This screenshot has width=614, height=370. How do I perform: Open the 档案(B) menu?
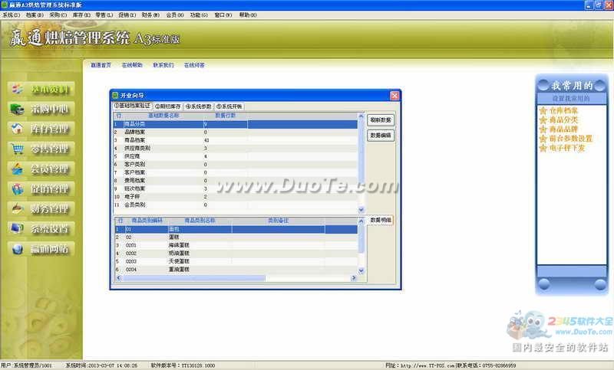[x=35, y=15]
